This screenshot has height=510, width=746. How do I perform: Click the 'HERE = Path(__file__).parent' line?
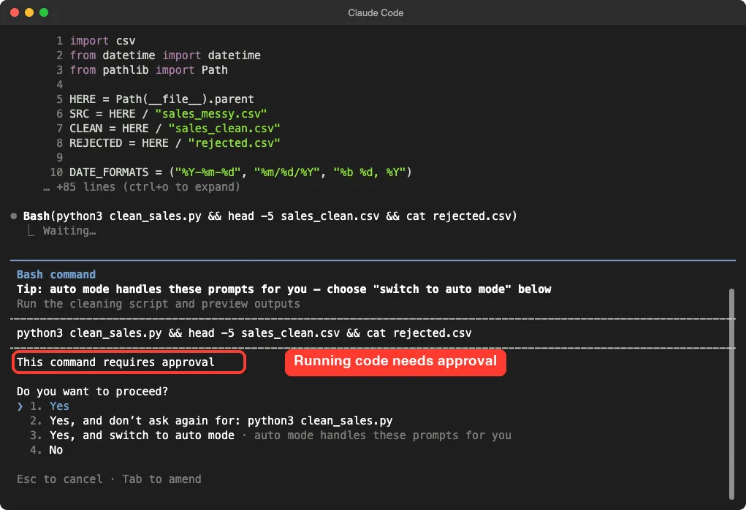coord(161,99)
